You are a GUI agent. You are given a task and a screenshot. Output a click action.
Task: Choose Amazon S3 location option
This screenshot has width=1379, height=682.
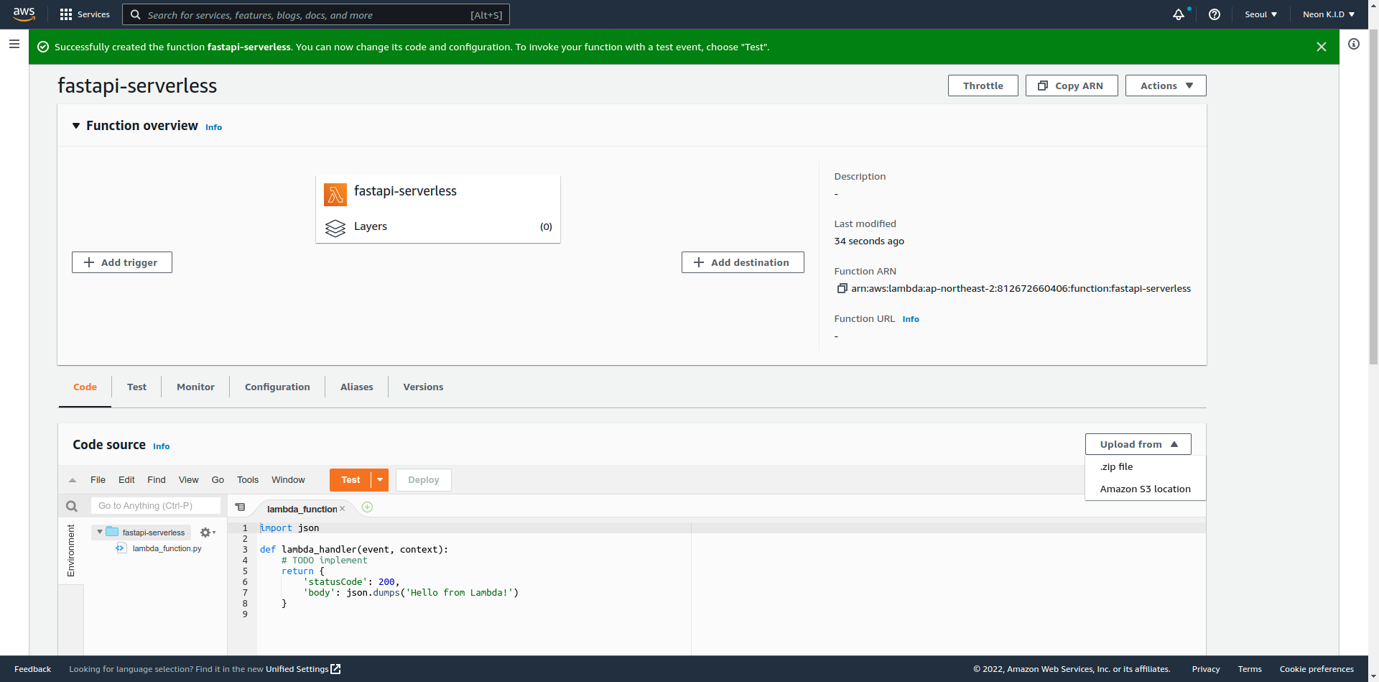(x=1145, y=489)
